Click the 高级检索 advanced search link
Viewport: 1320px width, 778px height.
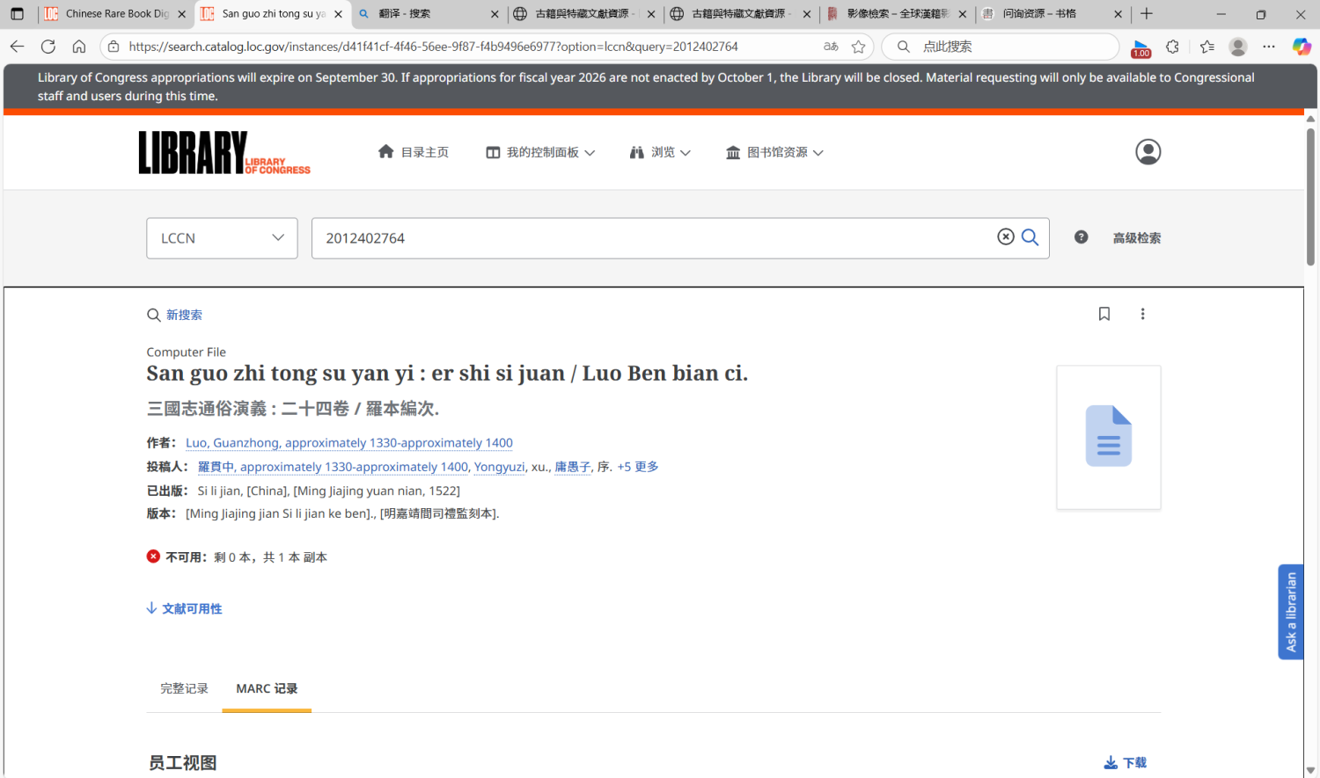[1136, 238]
